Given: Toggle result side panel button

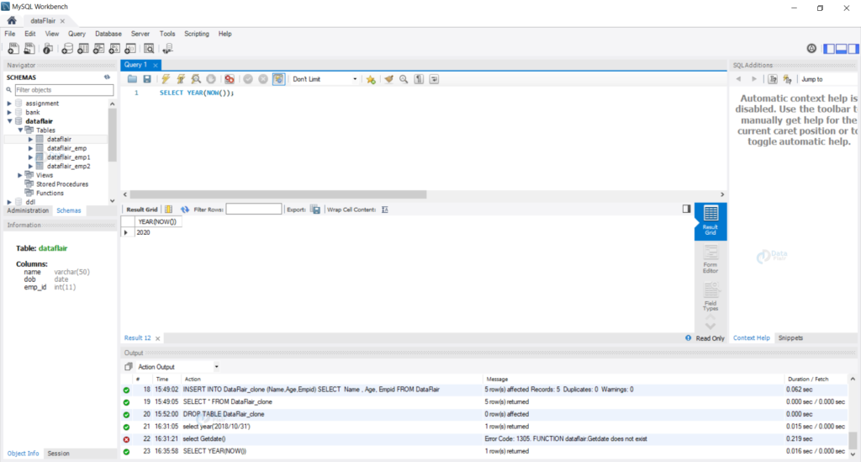Looking at the screenshot, I should click(686, 209).
